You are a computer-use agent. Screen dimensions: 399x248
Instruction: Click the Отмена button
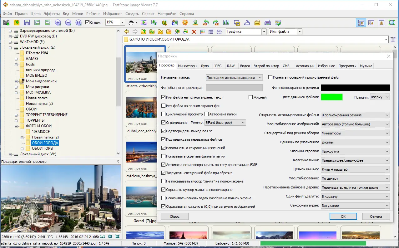(376, 216)
